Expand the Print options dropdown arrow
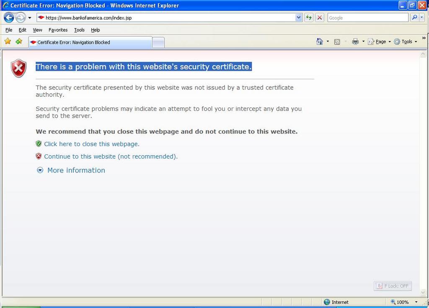The image size is (429, 308). tap(363, 41)
